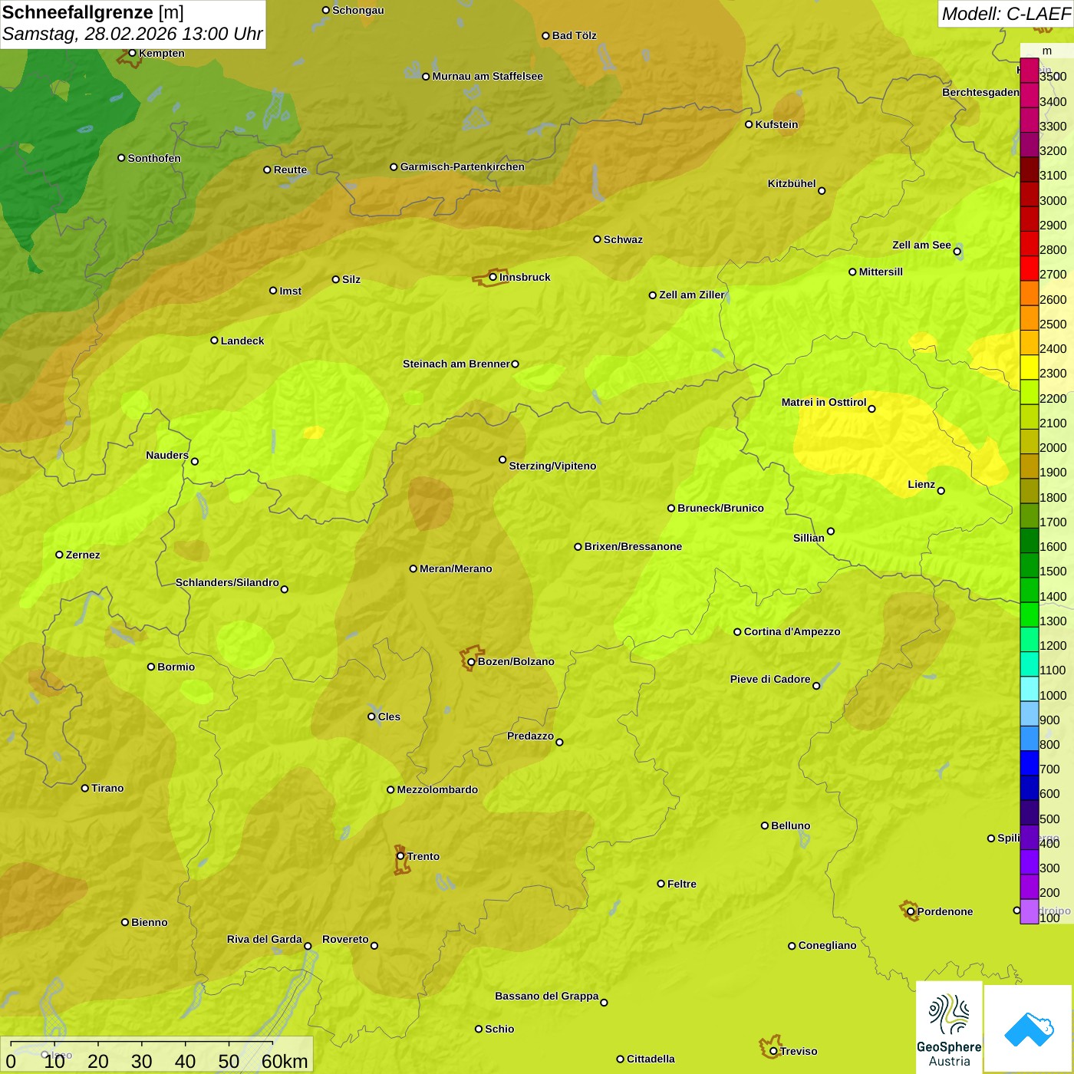Click the Schneefallgrenze [m] map title

[93, 12]
